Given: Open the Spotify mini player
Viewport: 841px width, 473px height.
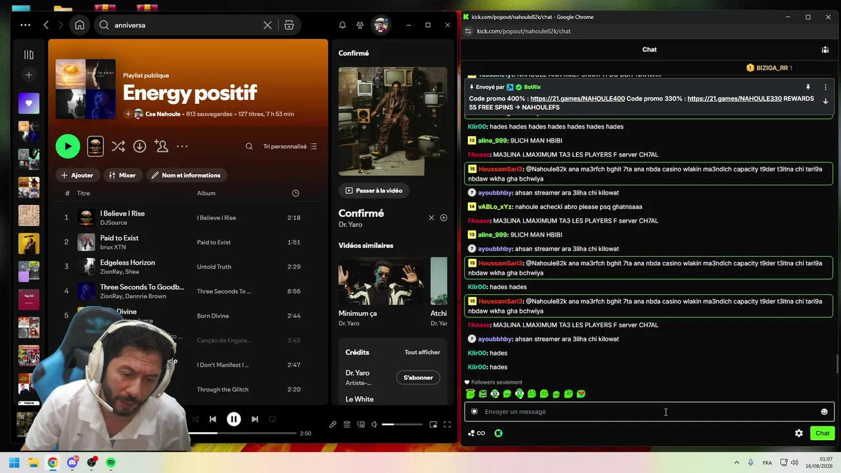Looking at the screenshot, I should pos(433,424).
